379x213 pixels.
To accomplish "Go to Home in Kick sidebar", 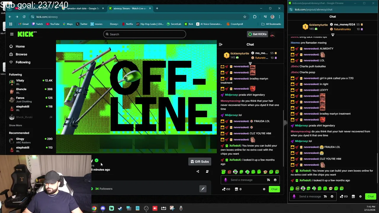I will coord(20,46).
